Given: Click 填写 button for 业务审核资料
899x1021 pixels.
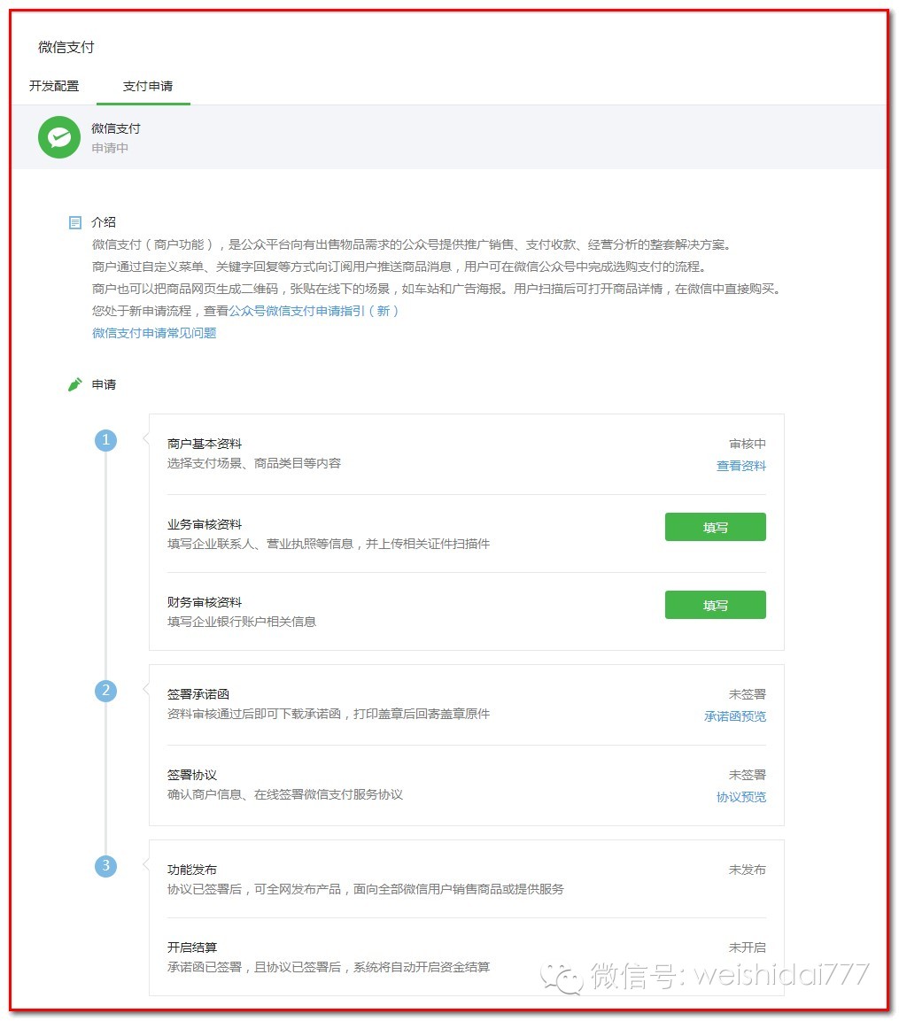Looking at the screenshot, I should [x=716, y=527].
